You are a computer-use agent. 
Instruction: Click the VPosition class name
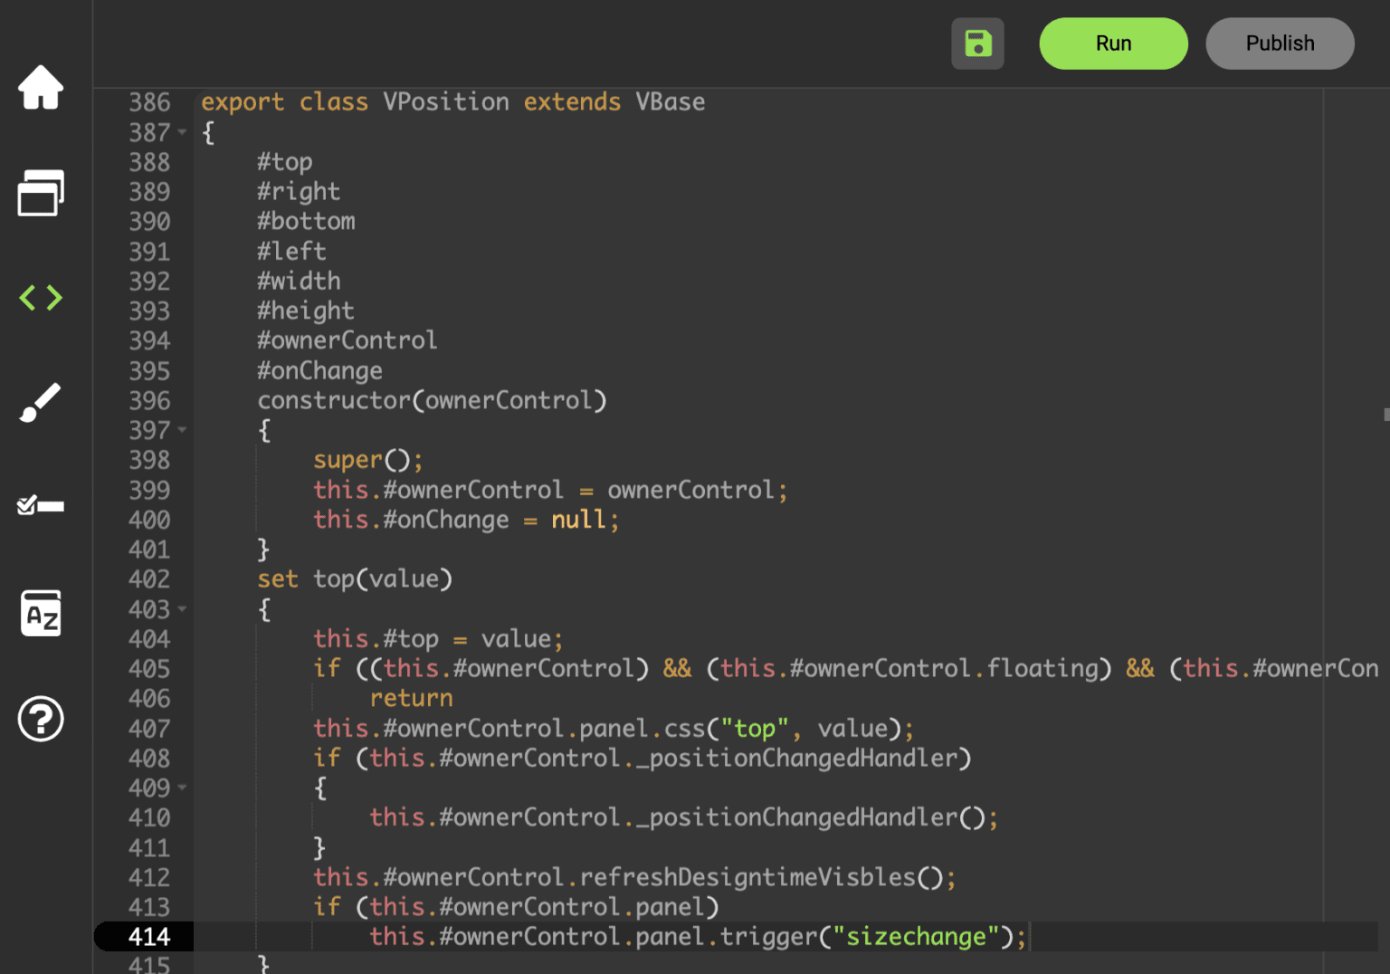[445, 102]
